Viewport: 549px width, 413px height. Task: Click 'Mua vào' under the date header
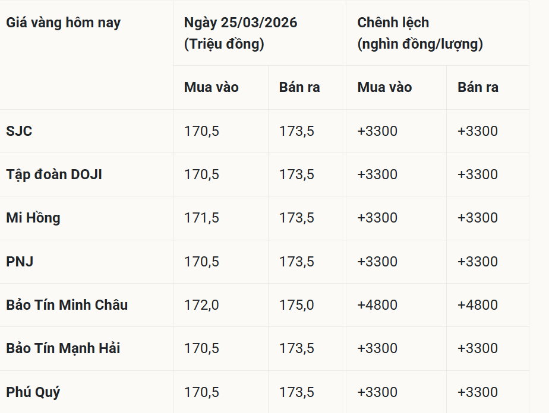point(211,87)
